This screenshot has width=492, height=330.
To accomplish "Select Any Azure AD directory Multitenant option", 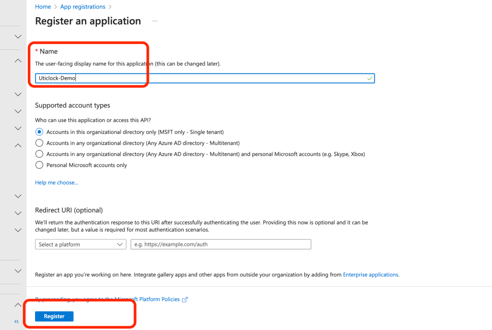I will tap(39, 143).
